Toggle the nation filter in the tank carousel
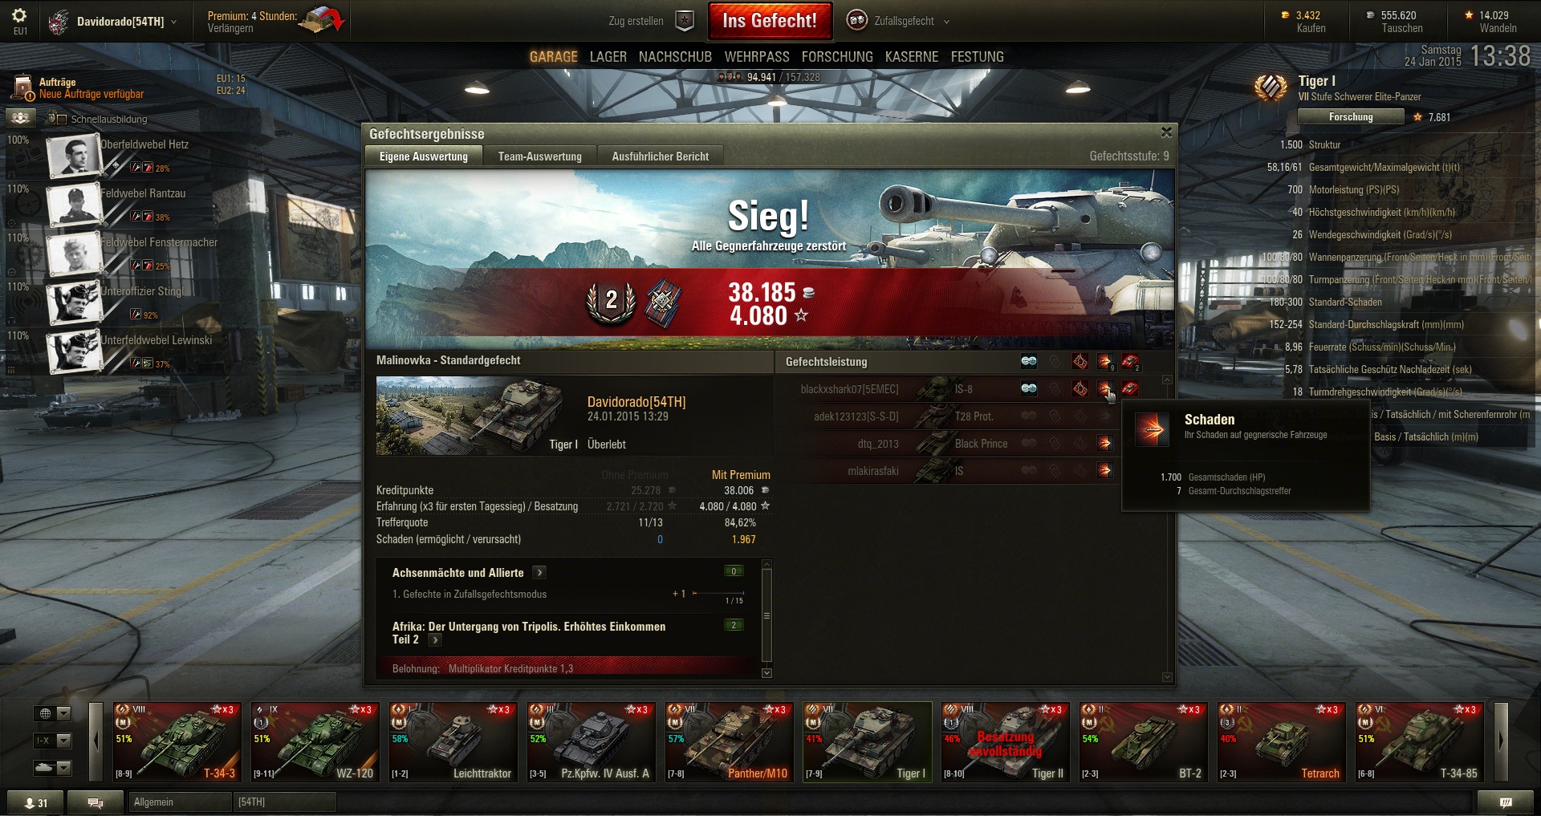Image resolution: width=1541 pixels, height=816 pixels. click(52, 713)
